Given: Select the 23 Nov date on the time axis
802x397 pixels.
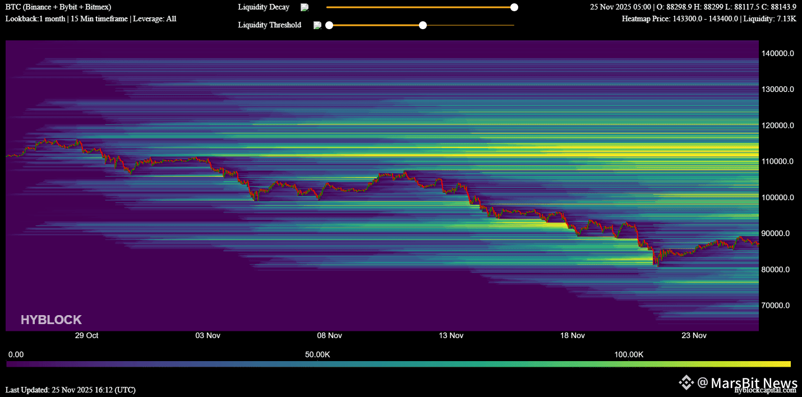Looking at the screenshot, I should [694, 335].
